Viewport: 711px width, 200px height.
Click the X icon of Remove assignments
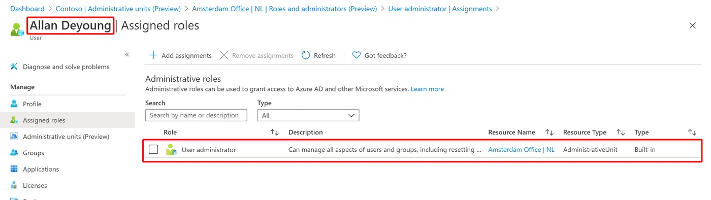tap(224, 55)
